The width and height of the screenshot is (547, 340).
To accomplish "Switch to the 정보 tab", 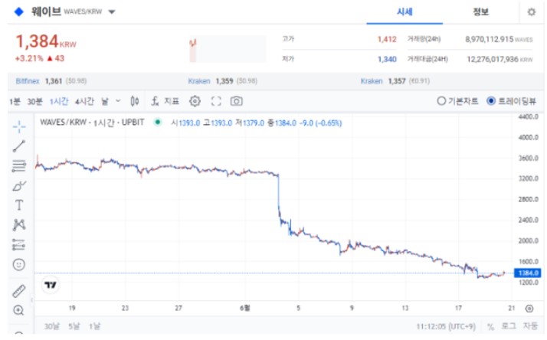I will coord(480,11).
